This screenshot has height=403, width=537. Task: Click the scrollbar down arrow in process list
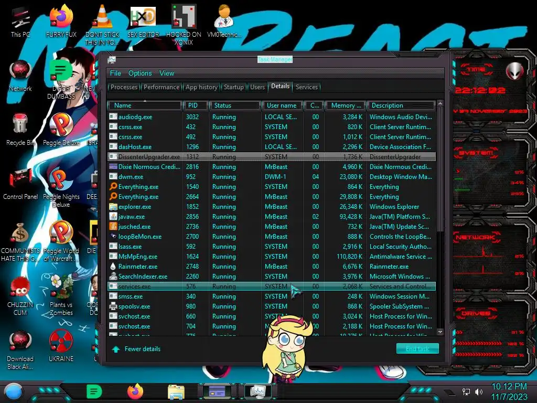[440, 332]
